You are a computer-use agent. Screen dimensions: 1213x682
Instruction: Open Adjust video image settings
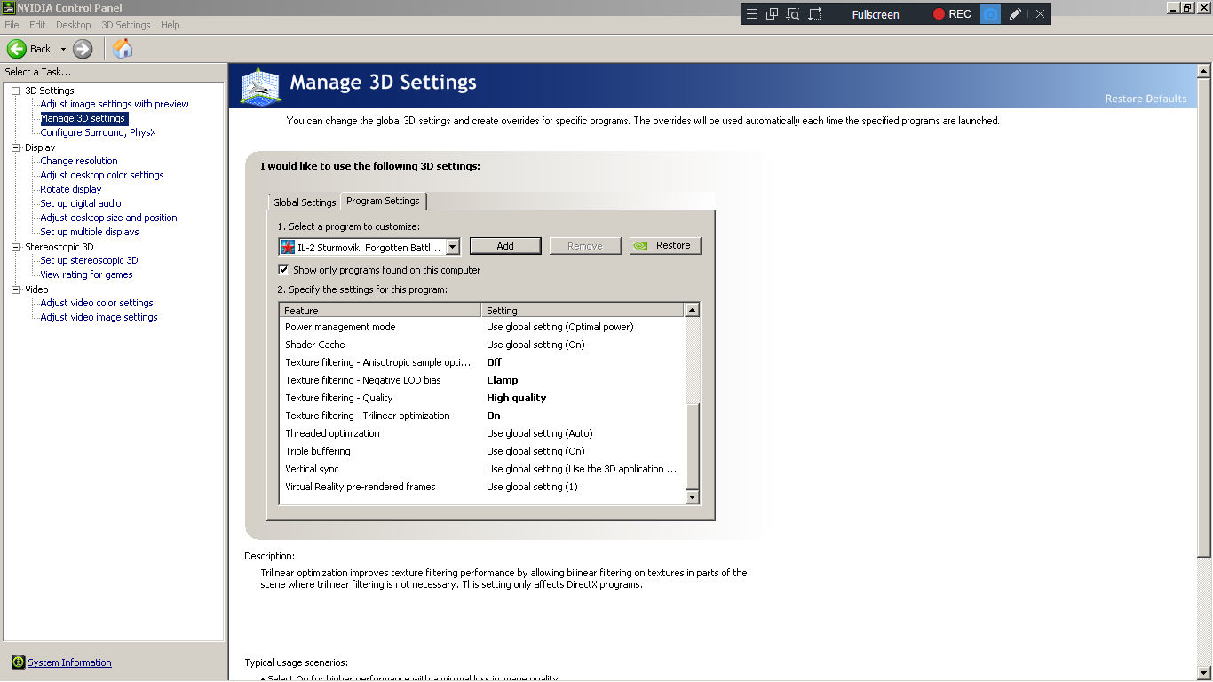pyautogui.click(x=99, y=317)
